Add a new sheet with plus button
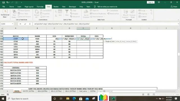This screenshot has width=180, height=101. coord(104,91)
